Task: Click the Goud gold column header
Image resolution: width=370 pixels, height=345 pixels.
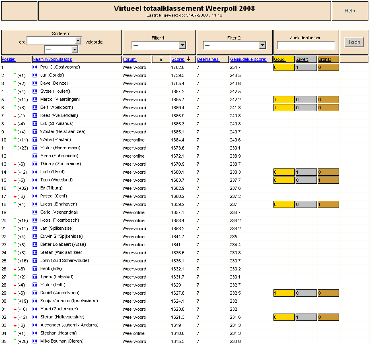Action: point(280,59)
